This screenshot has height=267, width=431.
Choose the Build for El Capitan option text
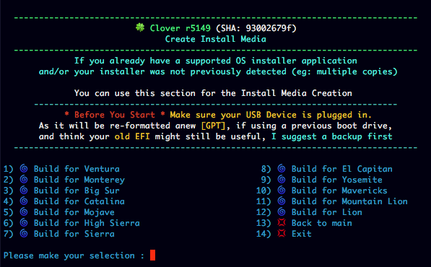tap(342, 169)
